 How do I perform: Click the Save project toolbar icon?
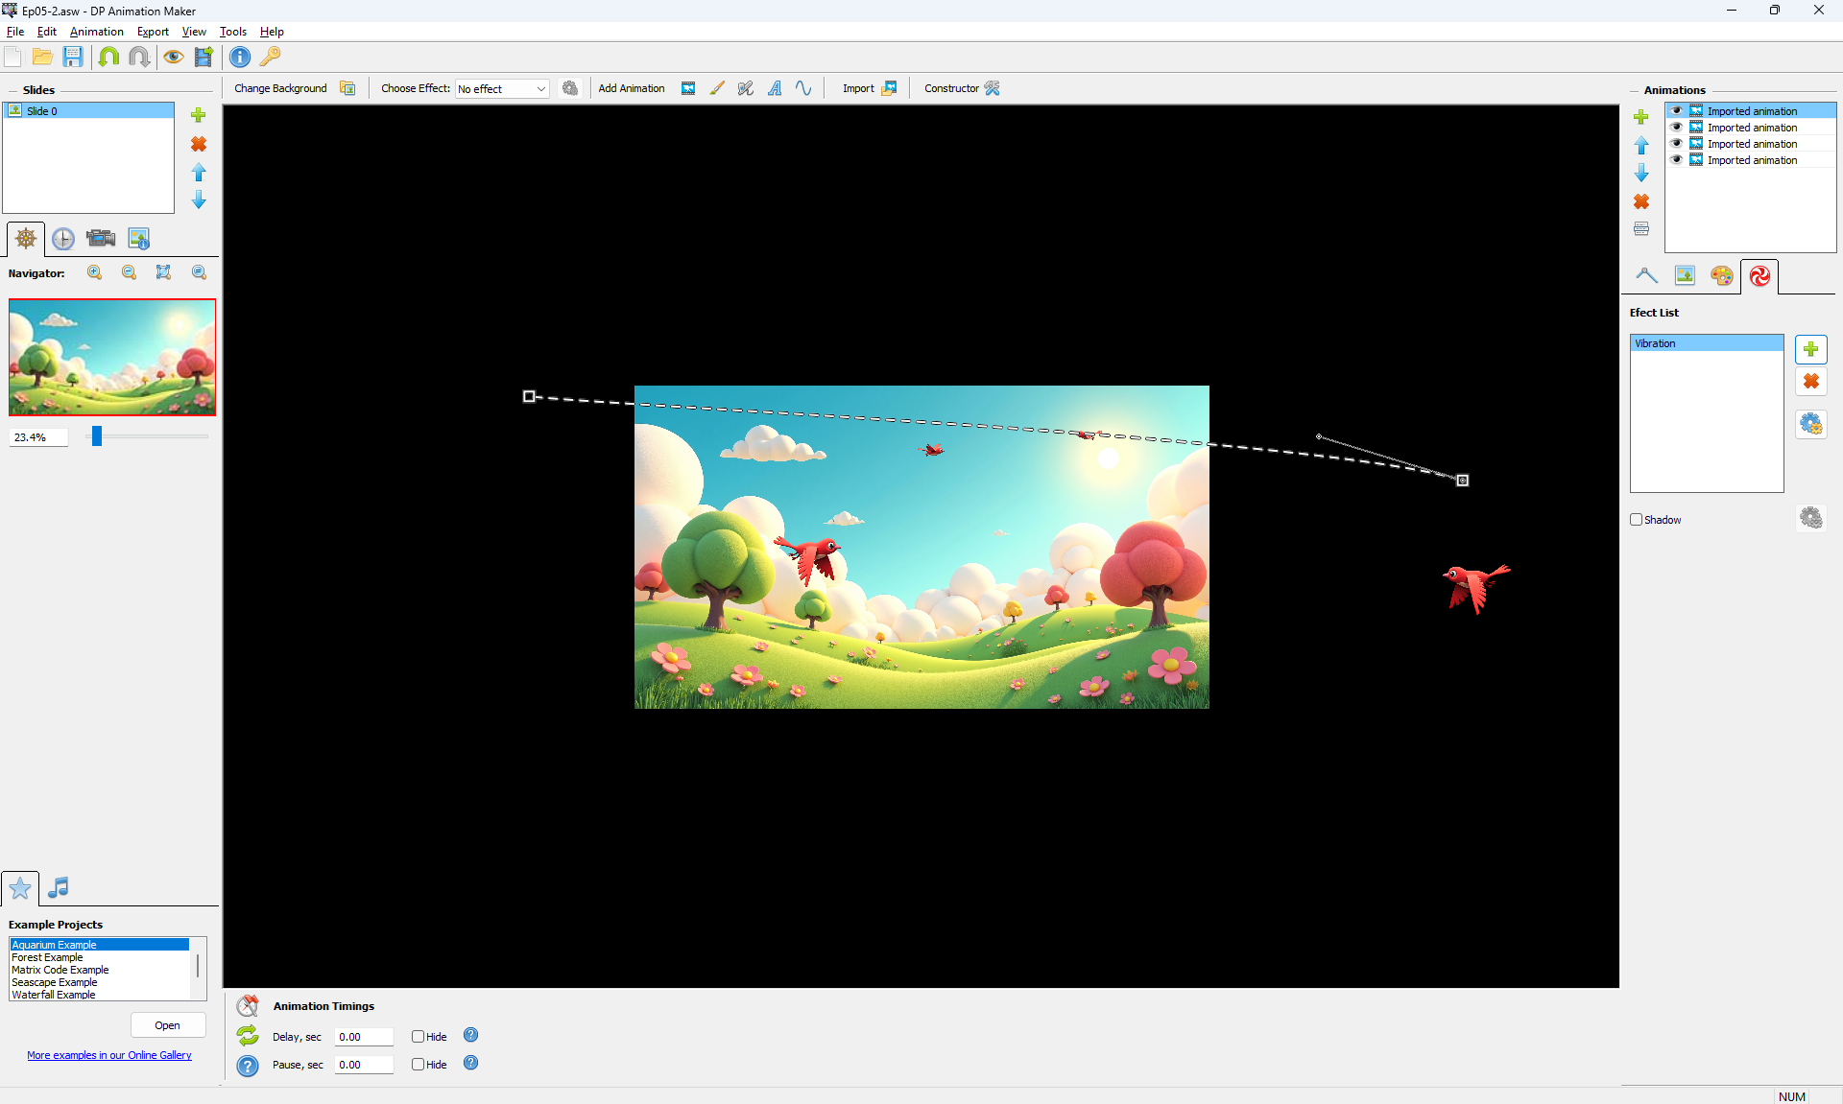coord(73,57)
